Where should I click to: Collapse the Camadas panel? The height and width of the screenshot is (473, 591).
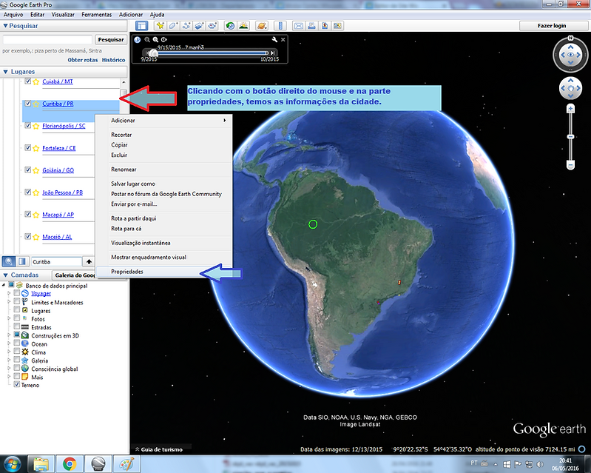click(x=5, y=275)
